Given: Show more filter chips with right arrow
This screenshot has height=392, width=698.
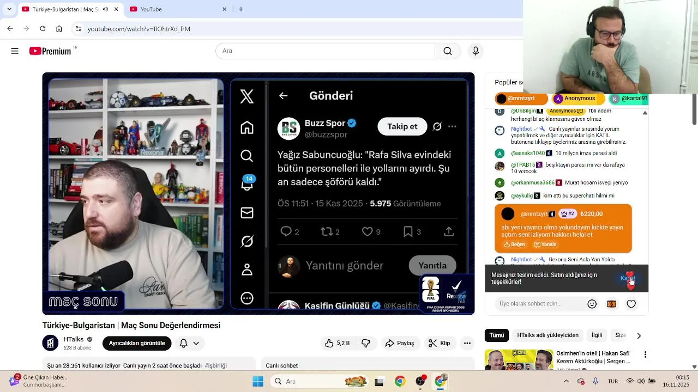Looking at the screenshot, I should [639, 336].
